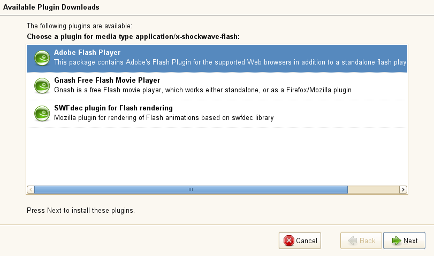Click the horizontal scrollbar thumb
This screenshot has height=256, width=434.
click(x=191, y=189)
